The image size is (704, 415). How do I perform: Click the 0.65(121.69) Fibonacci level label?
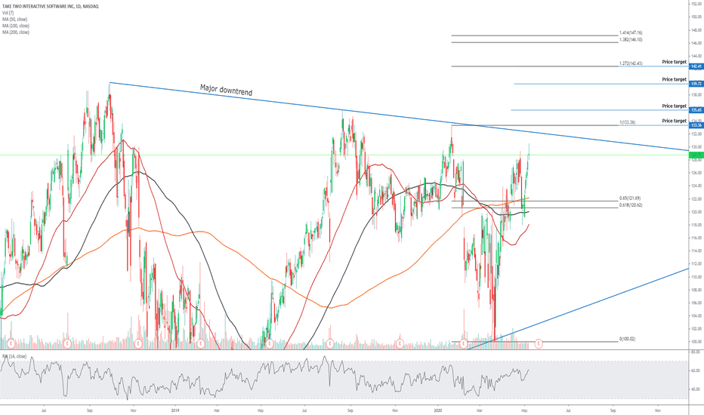point(630,198)
